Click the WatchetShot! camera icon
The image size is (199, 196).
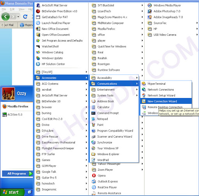pos(38,46)
